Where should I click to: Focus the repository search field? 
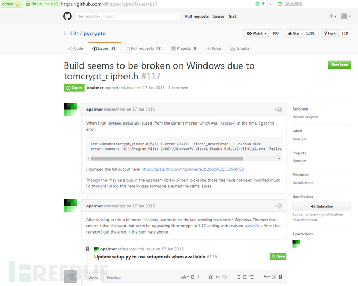click(141, 16)
